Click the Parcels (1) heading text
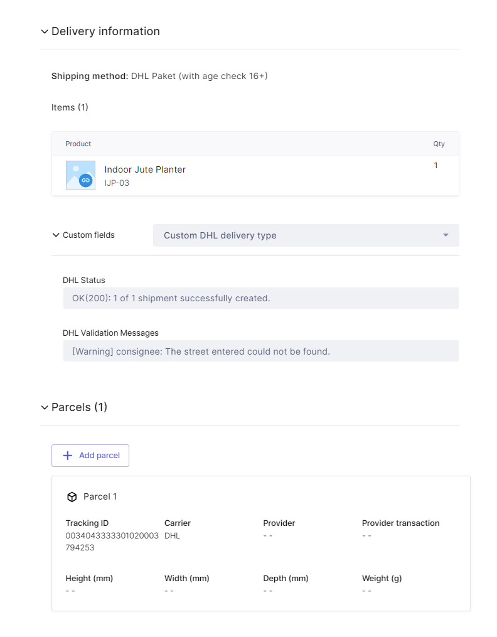Viewport: 497px width, 637px height. (79, 407)
